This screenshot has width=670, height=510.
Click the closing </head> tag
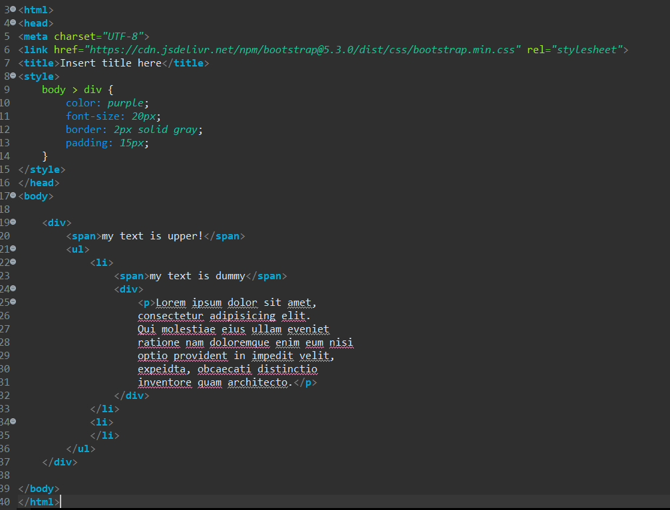[x=39, y=183]
